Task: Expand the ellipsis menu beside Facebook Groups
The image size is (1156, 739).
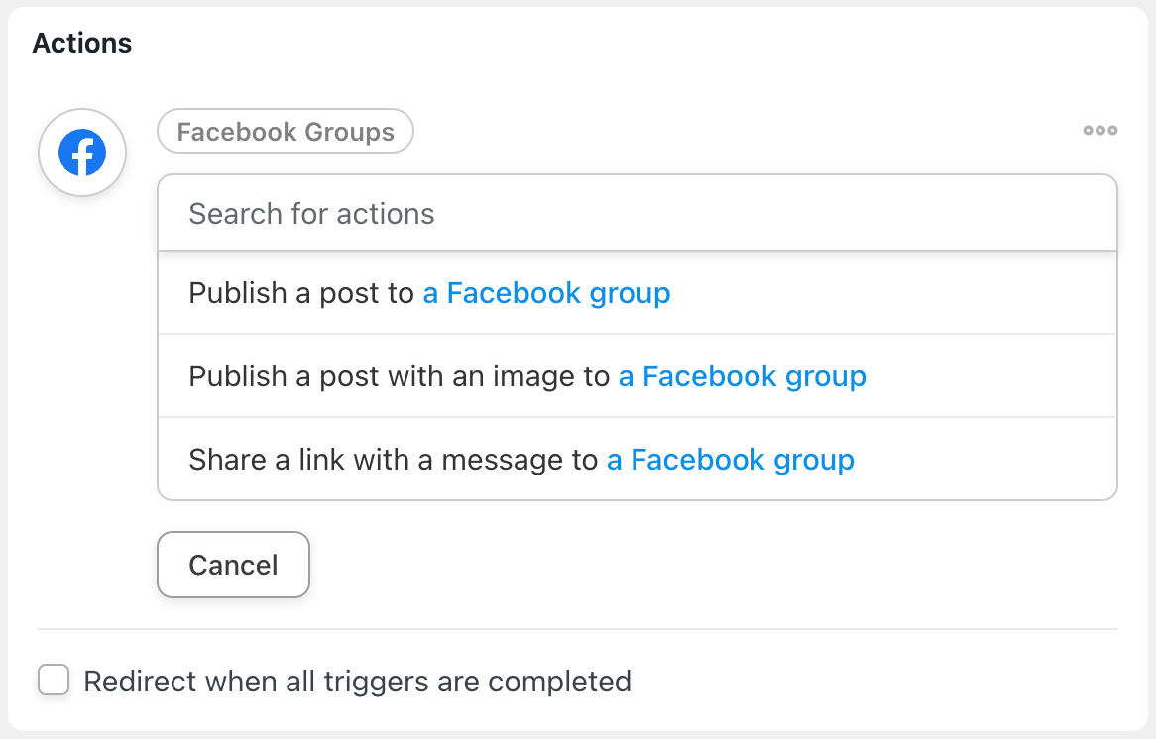Action: click(1099, 131)
